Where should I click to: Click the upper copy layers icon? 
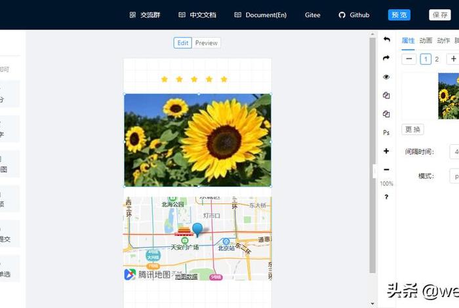(386, 96)
